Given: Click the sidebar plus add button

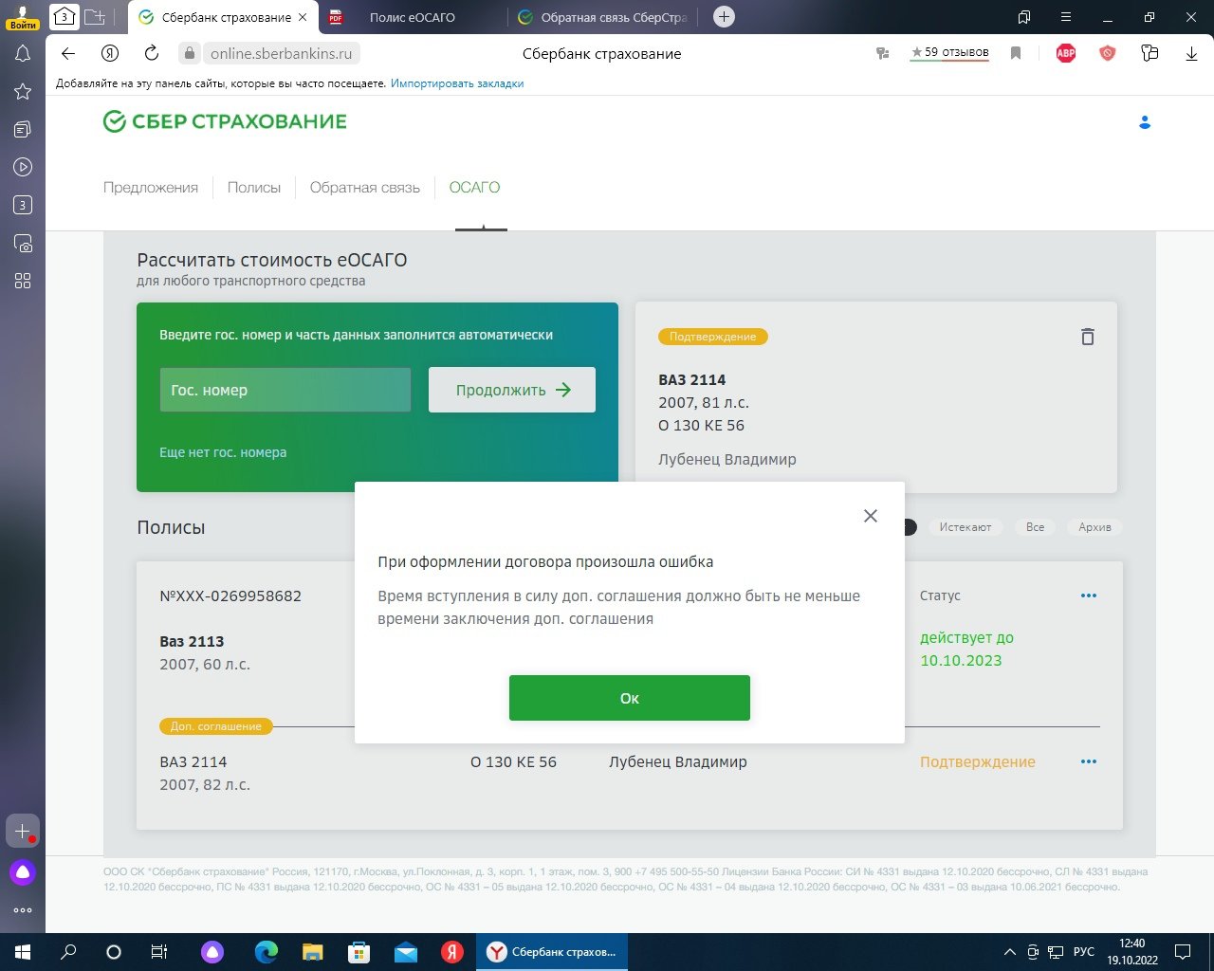Looking at the screenshot, I should [x=23, y=831].
